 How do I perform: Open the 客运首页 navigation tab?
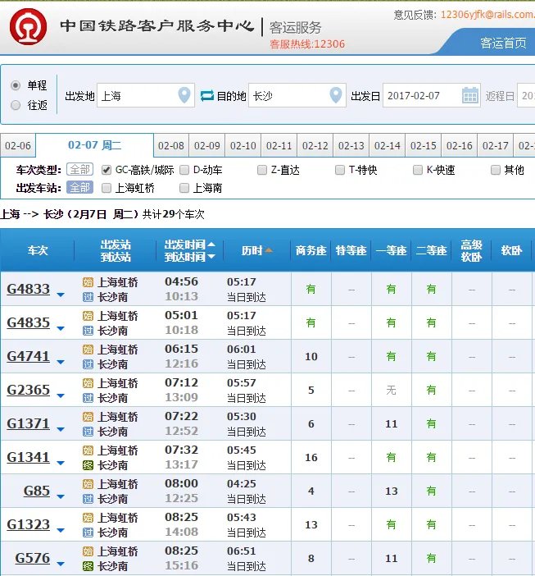[x=503, y=43]
